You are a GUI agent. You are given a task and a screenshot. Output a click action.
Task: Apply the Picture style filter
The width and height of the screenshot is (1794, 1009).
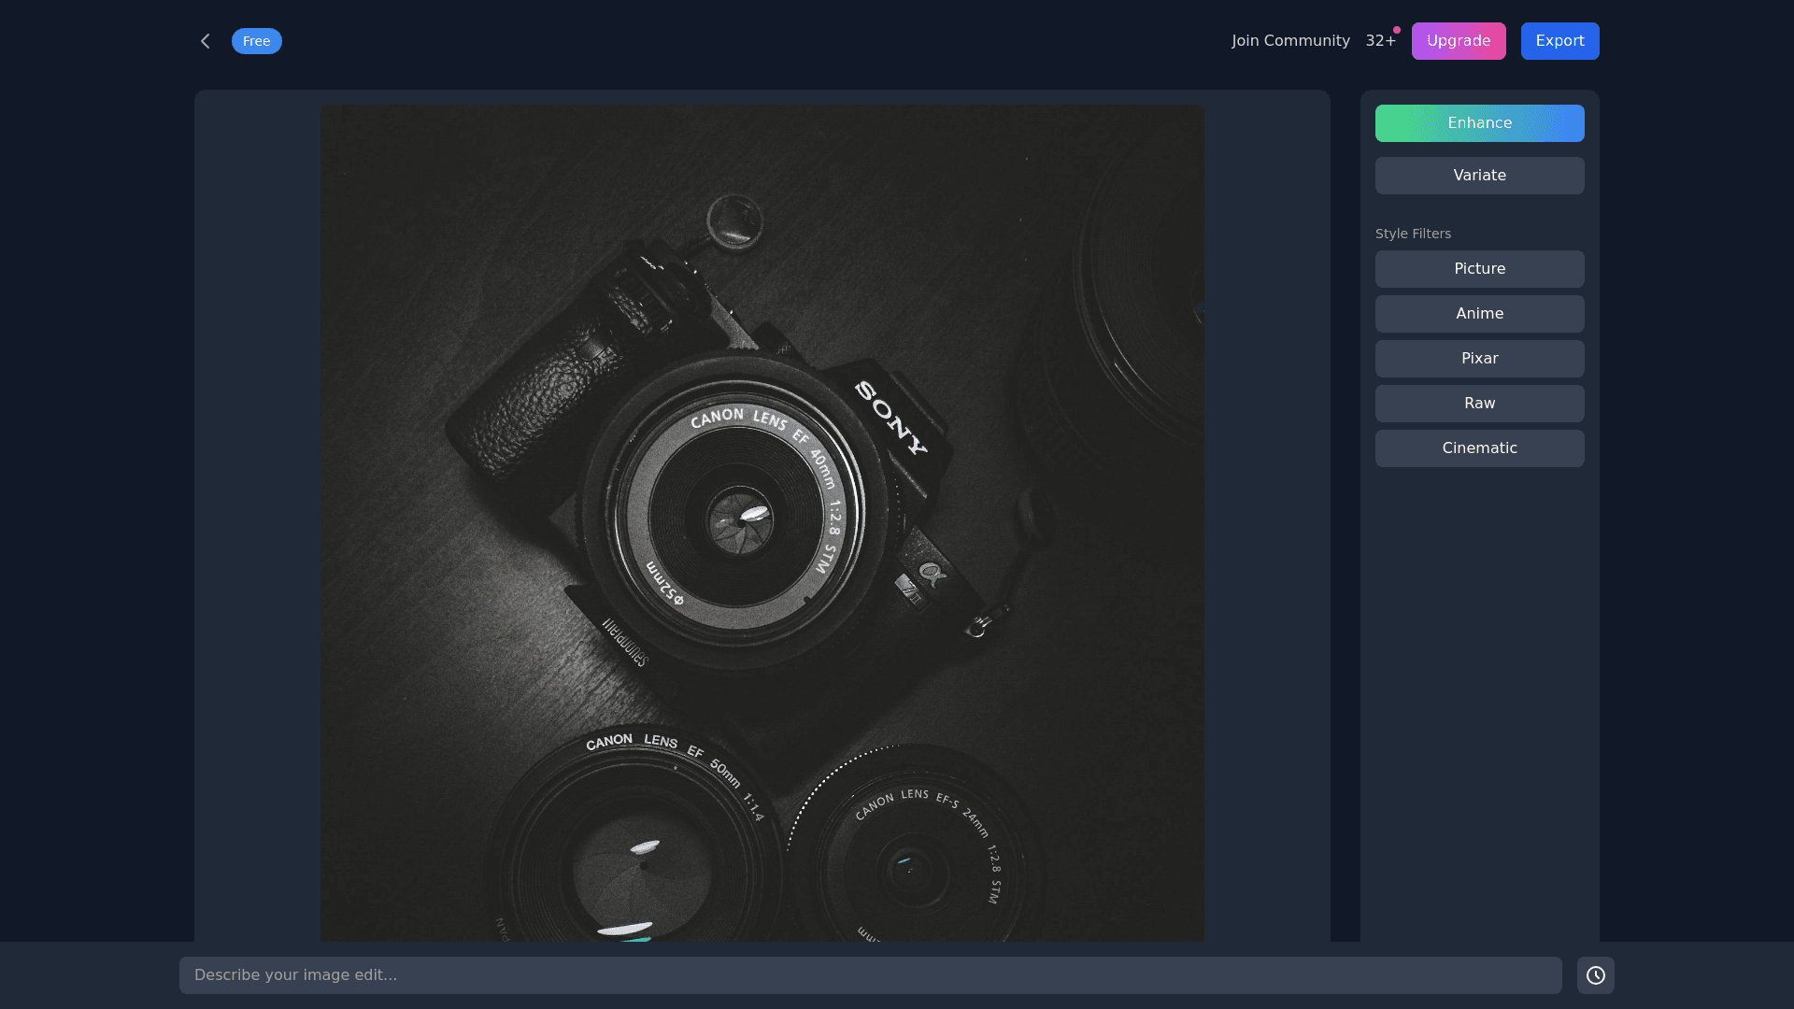pyautogui.click(x=1479, y=269)
